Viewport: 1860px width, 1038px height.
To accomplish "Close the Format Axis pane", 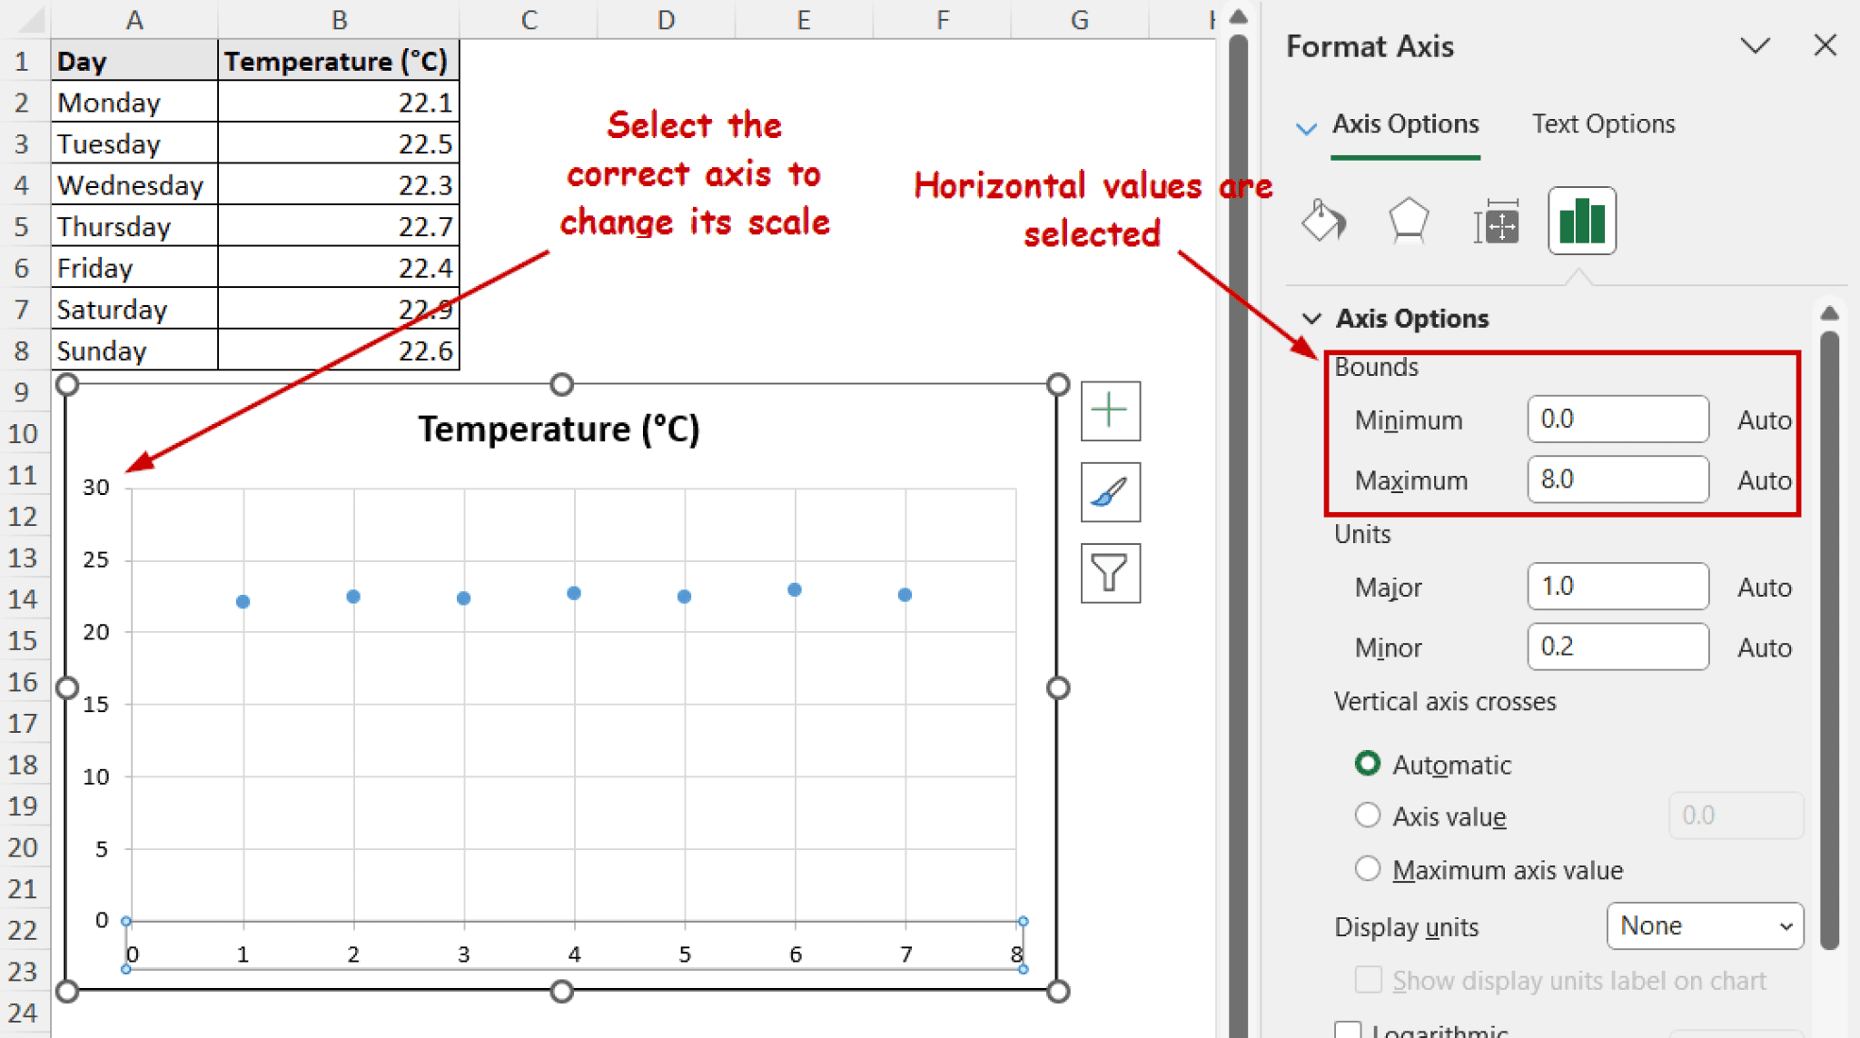I will pos(1825,45).
